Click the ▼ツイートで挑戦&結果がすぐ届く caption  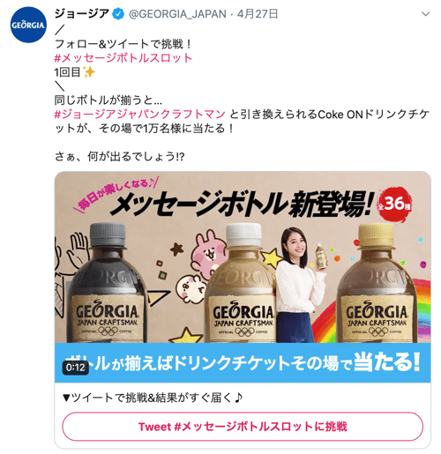153,398
